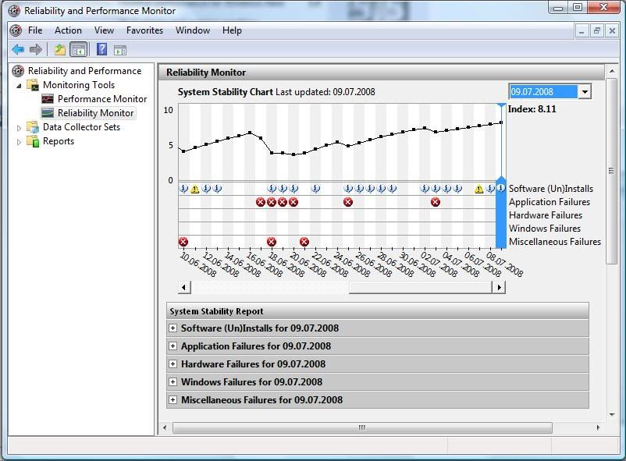The width and height of the screenshot is (626, 461).
Task: Expand the Data Collector Sets tree node
Action: click(x=19, y=128)
